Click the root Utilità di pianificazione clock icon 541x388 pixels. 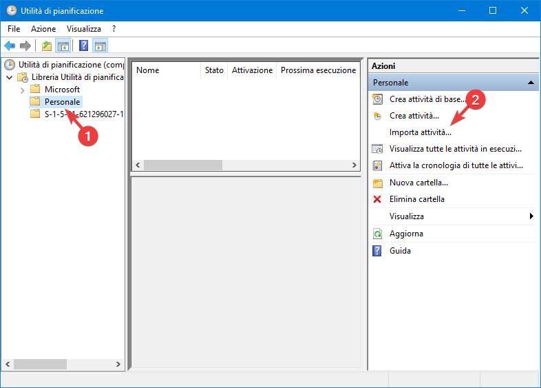click(x=10, y=65)
